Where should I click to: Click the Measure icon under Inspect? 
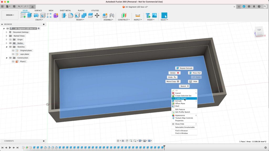(137, 15)
